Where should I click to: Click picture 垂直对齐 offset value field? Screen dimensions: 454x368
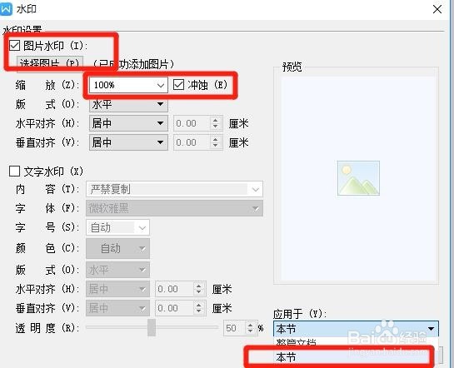191,142
